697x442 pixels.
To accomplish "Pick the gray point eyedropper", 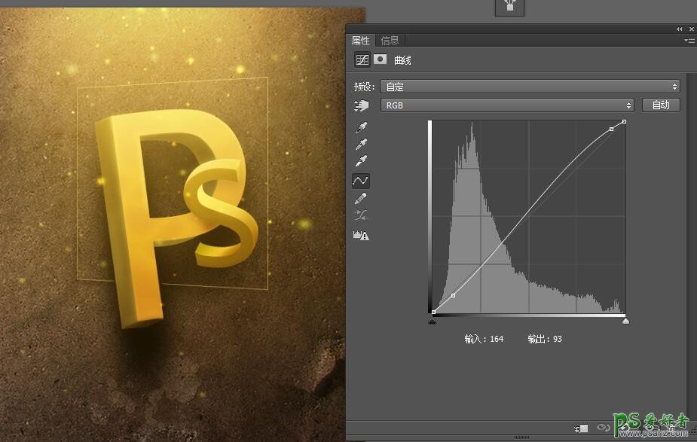I will [x=361, y=145].
